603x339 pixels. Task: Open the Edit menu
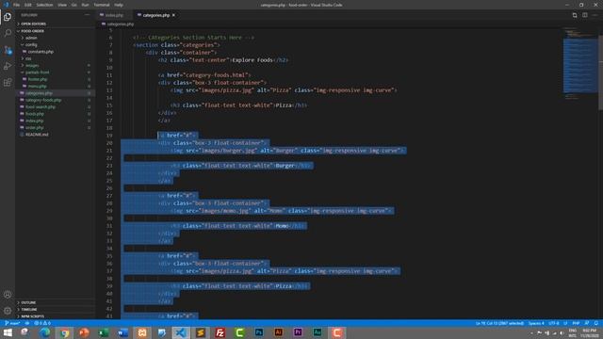(28, 5)
